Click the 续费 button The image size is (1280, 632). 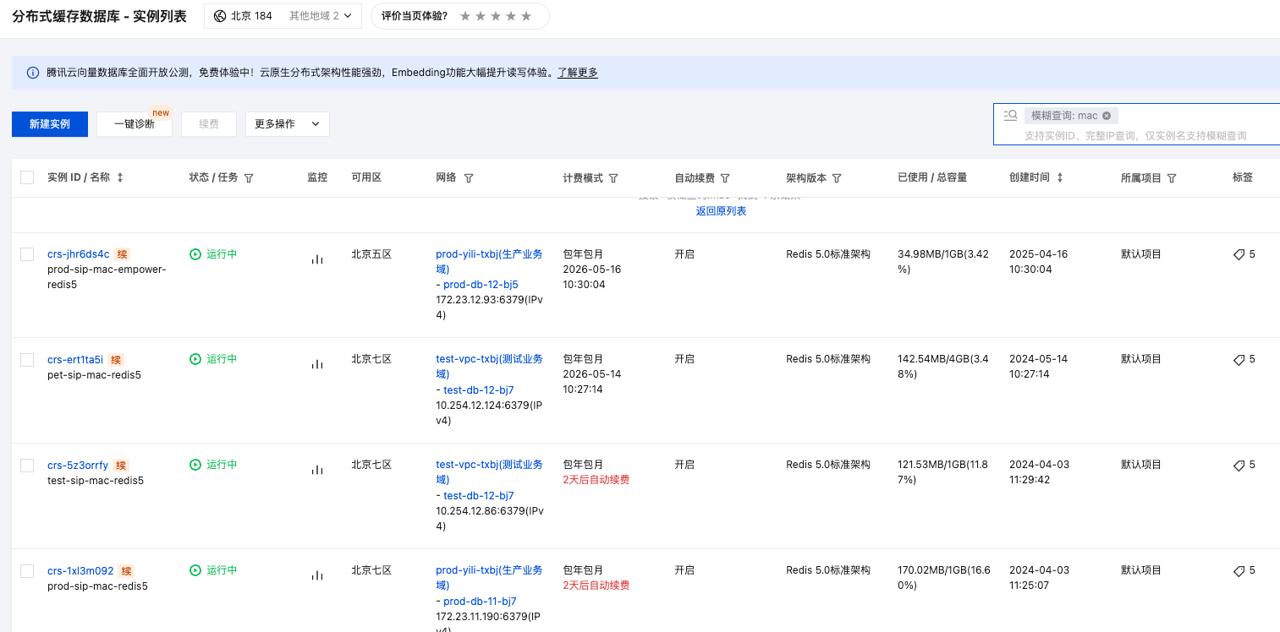pyautogui.click(x=209, y=124)
